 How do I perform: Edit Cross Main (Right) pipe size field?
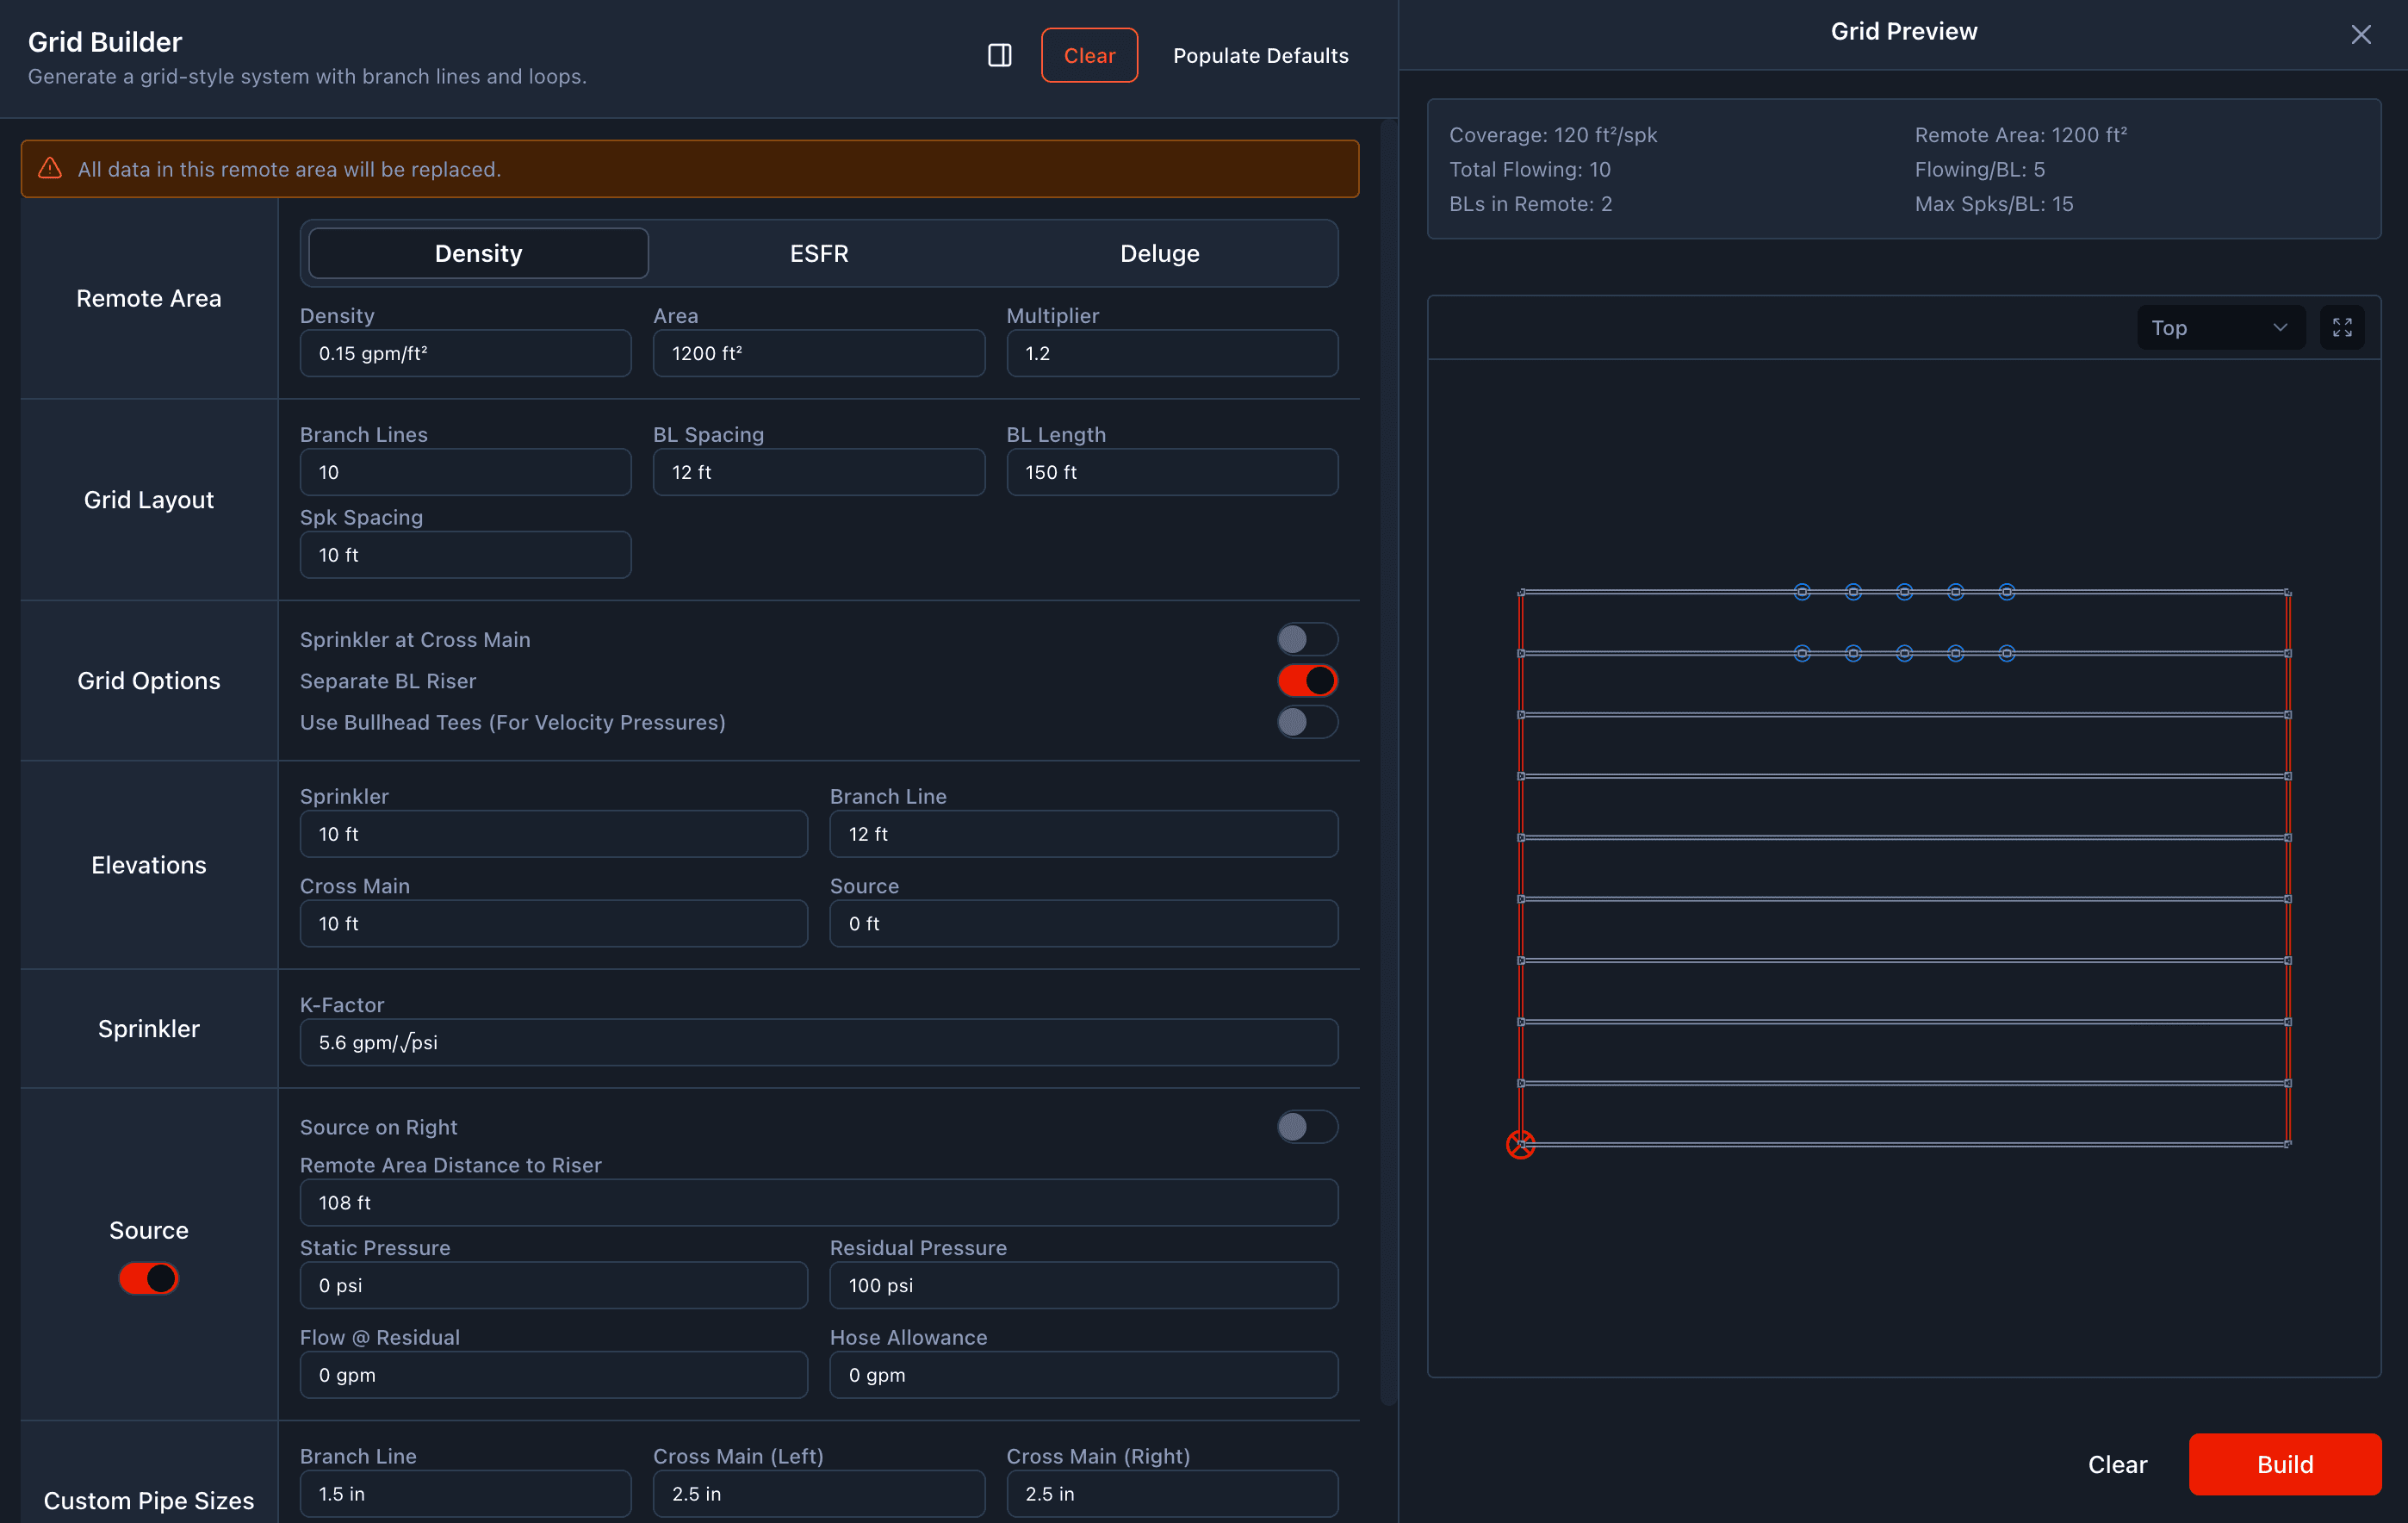tap(1172, 1494)
